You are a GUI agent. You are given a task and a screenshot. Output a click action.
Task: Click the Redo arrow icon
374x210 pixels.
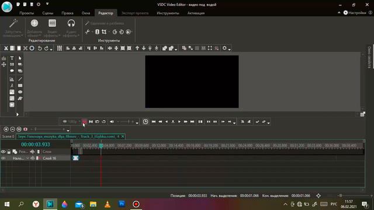click(46, 48)
